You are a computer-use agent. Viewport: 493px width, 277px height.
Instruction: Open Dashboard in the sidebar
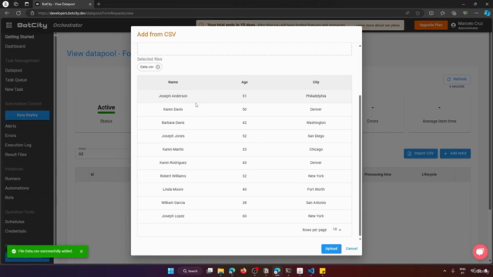pyautogui.click(x=15, y=46)
